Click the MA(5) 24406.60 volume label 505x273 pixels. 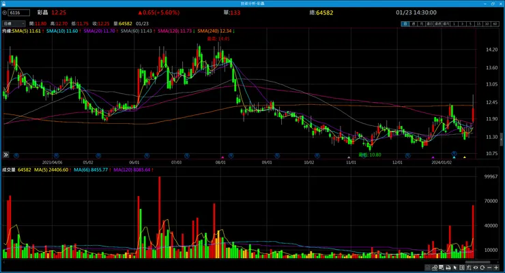pos(53,170)
